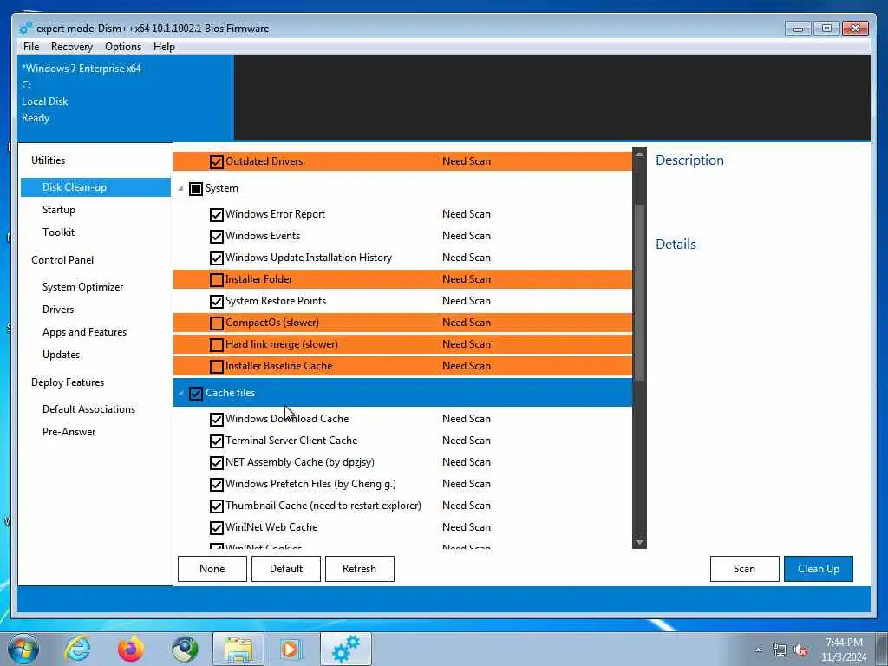Viewport: 888px width, 666px height.
Task: Open Drivers section in sidebar
Action: 58,310
